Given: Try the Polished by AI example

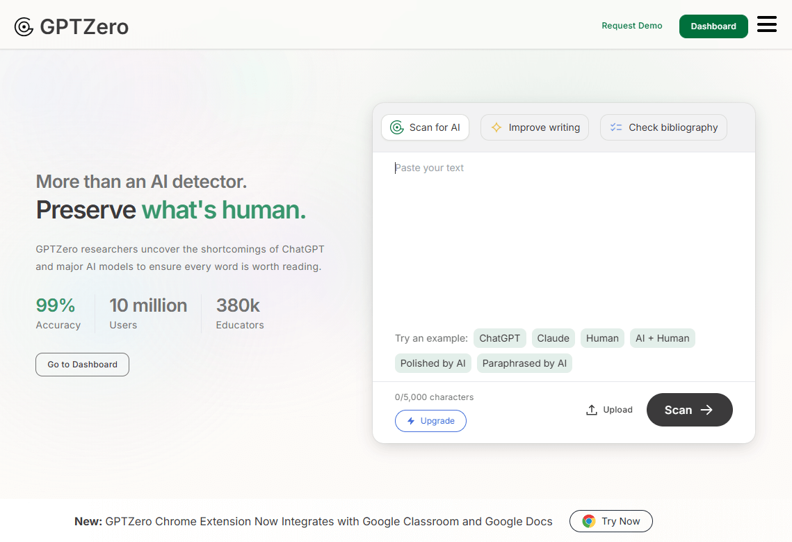Looking at the screenshot, I should coord(433,363).
